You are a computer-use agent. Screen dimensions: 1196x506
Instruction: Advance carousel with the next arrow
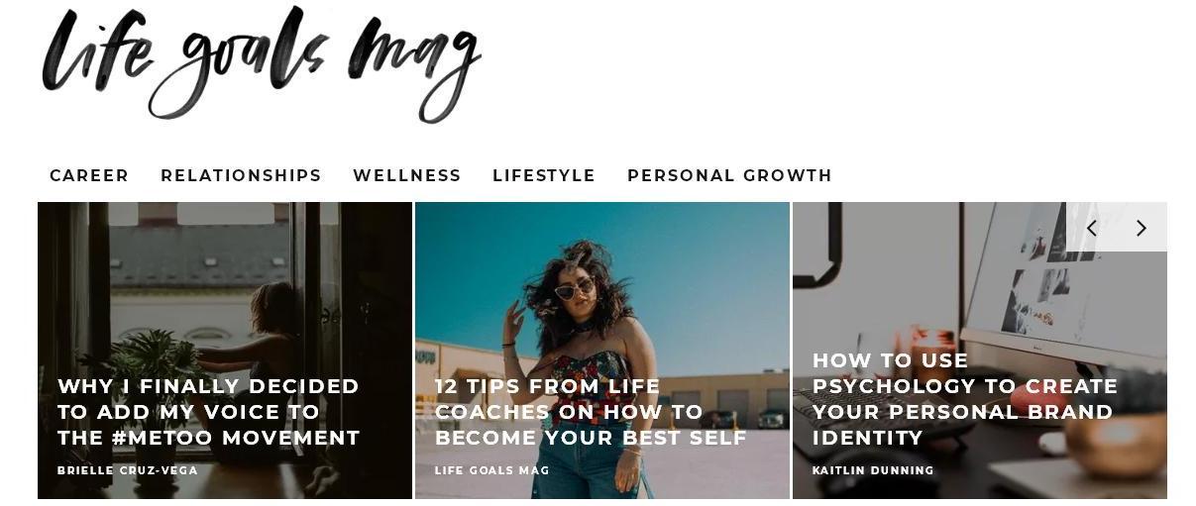[1142, 228]
